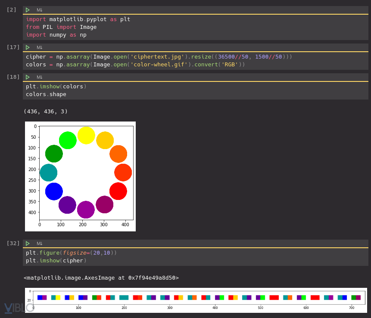Image resolution: width=371 pixels, height=318 pixels.
Task: Run cell [17] with the play icon
Action: 28,47
